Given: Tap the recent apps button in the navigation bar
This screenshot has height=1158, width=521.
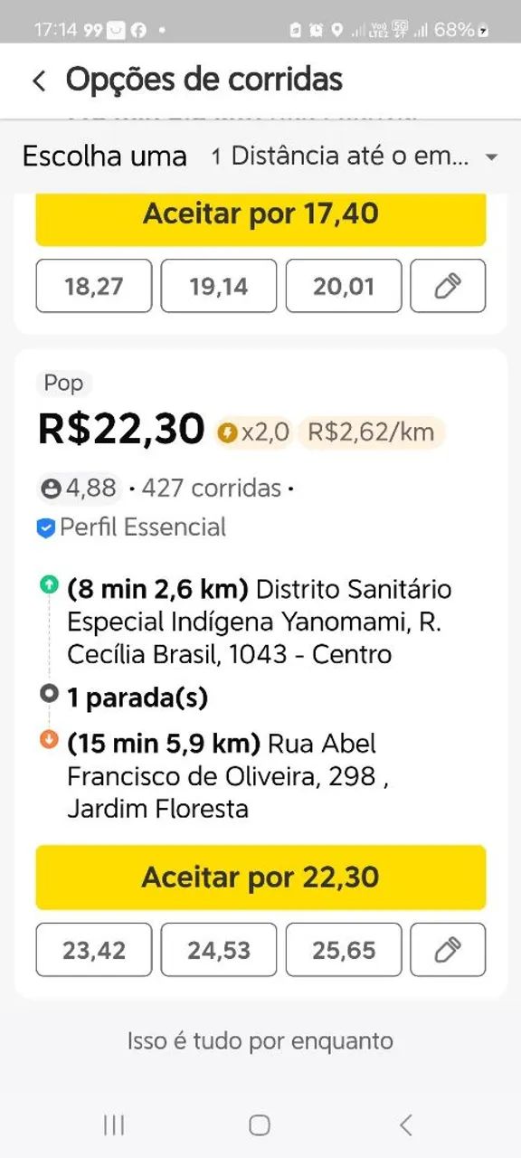Looking at the screenshot, I should click(x=112, y=1125).
